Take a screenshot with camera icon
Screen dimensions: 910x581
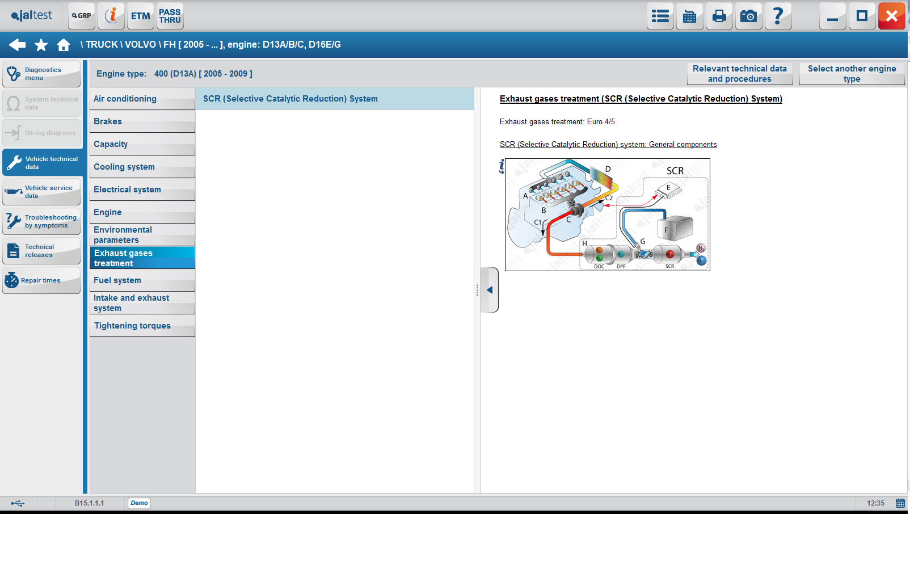coord(748,16)
